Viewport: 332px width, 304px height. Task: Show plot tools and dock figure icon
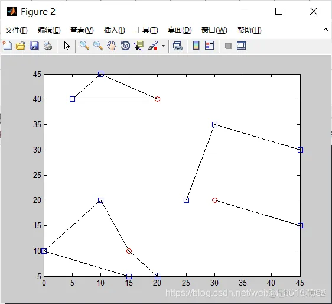pos(242,46)
